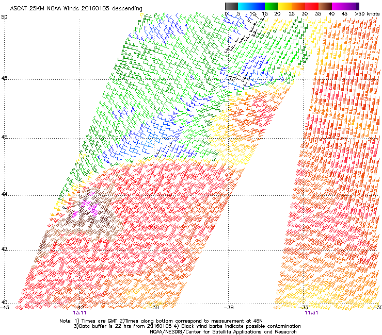Click the purple pass time '11:31'
This screenshot has width=382, height=335.
(311, 313)
